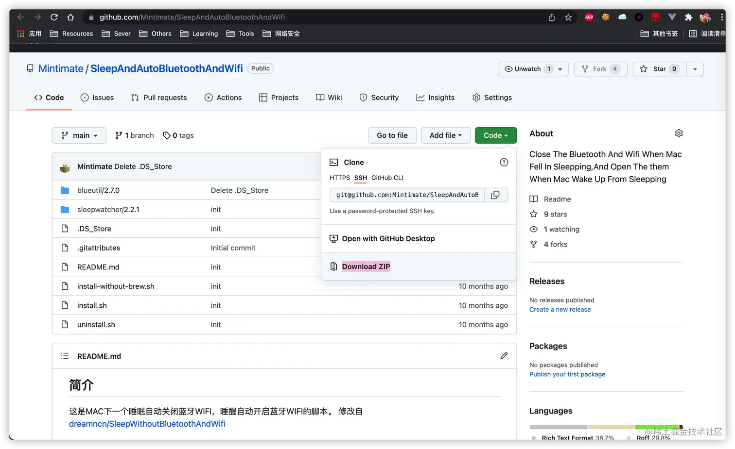Expand the Unwatch dropdown caret
The height and width of the screenshot is (449, 735).
(x=560, y=69)
